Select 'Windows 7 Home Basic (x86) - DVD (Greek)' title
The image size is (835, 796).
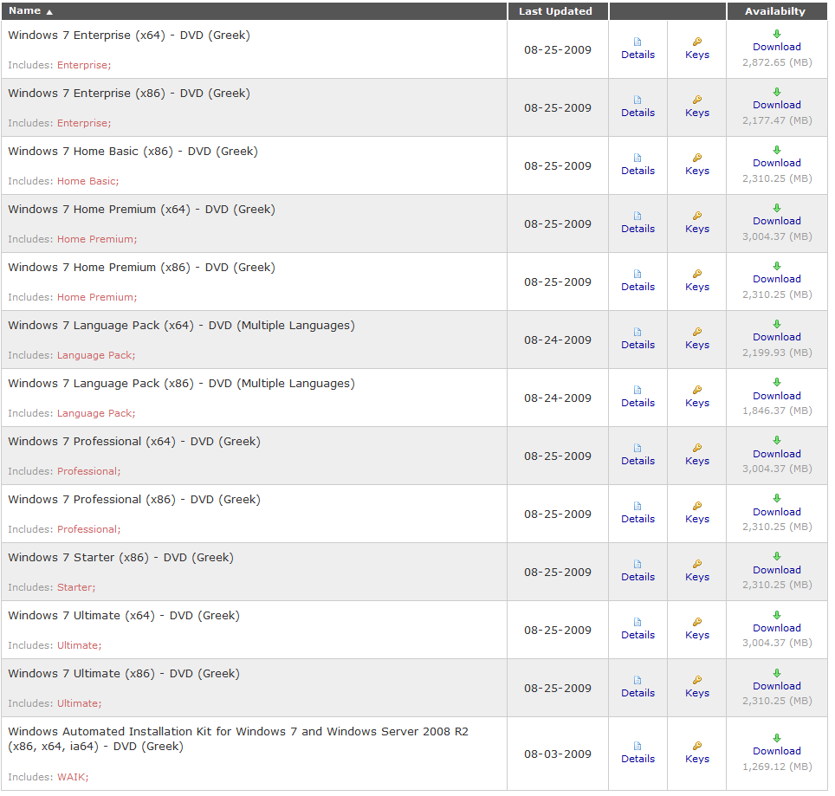tap(133, 152)
